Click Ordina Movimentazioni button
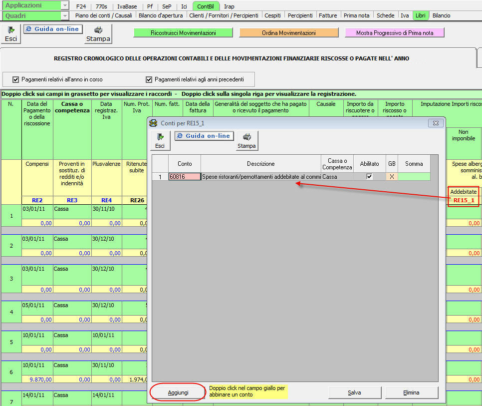This screenshot has height=406, width=482. pos(288,33)
